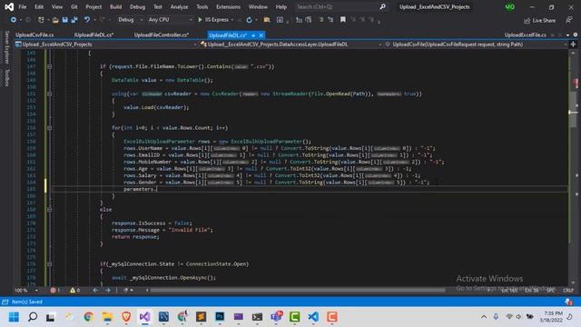Viewport: 581px width, 327px height.
Task: Click the horizontal editor scrollbar
Action: pyautogui.click(x=297, y=291)
